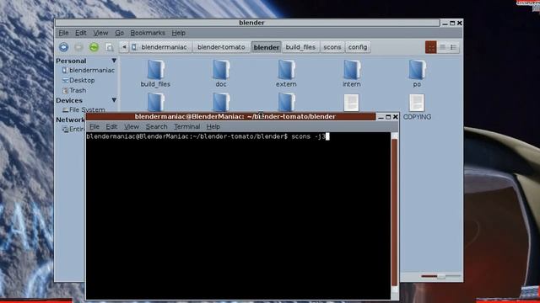Collapse the Devices sidebar section
540x303 pixels.
pyautogui.click(x=114, y=100)
